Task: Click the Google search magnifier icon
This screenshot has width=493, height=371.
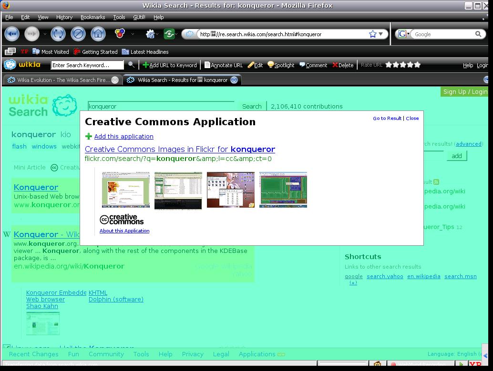Action: click(x=478, y=34)
